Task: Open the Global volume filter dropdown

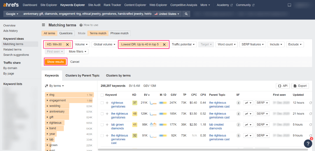Action: [x=104, y=44]
